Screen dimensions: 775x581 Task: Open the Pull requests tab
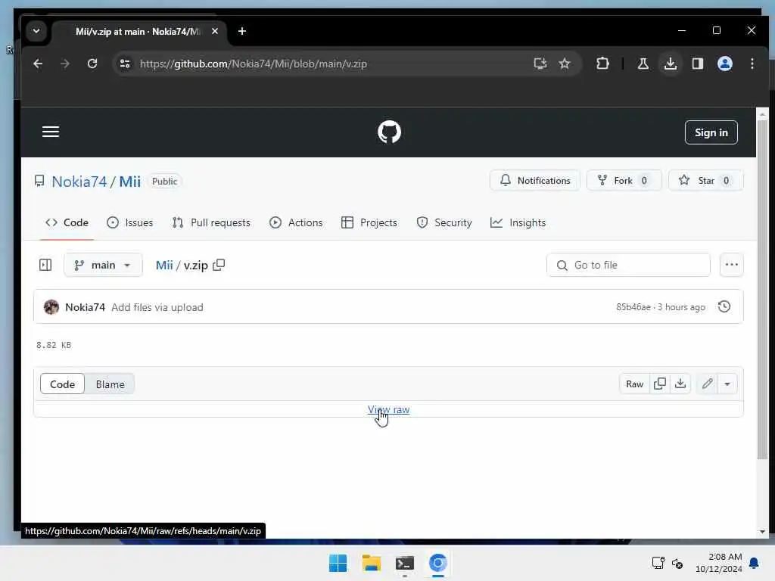tap(211, 223)
